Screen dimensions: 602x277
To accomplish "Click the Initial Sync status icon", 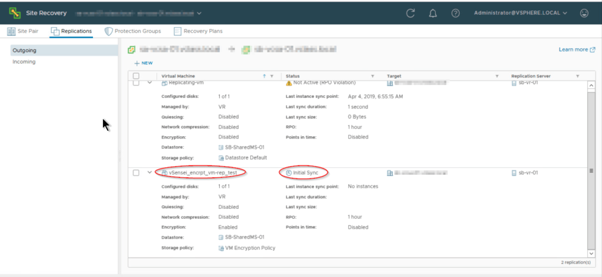I will point(288,173).
